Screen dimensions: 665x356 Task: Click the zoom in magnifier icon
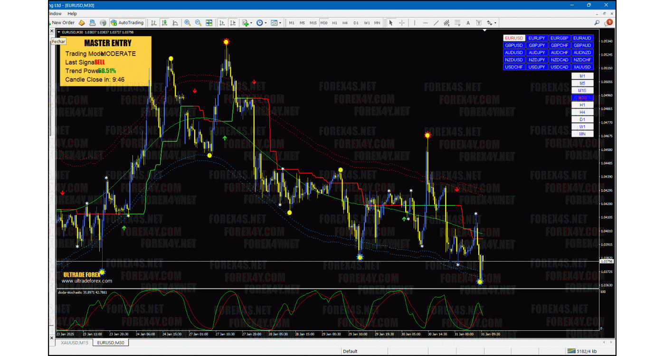[188, 23]
